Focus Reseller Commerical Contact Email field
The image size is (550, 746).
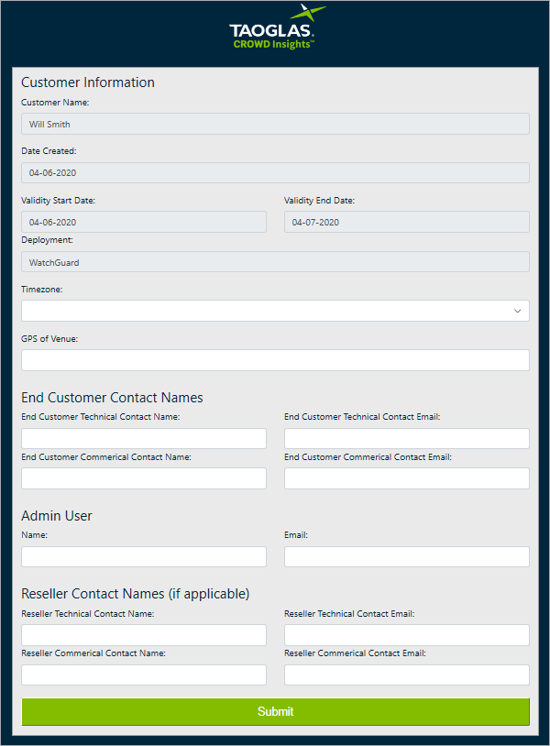tap(406, 675)
